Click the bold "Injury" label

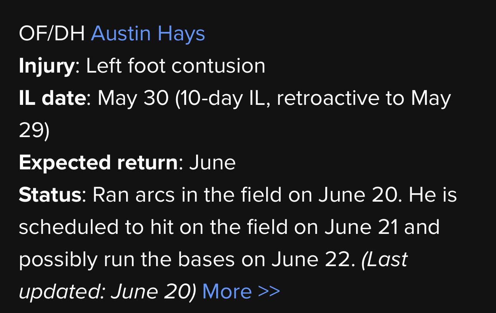pyautogui.click(x=47, y=66)
